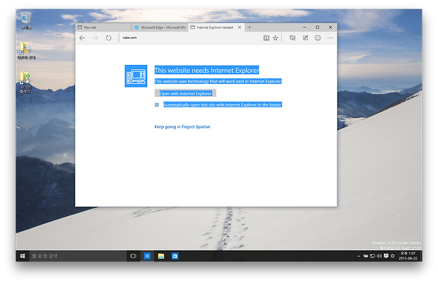This screenshot has width=438, height=284.
Task: Minimize the browser window
Action: pos(305,27)
